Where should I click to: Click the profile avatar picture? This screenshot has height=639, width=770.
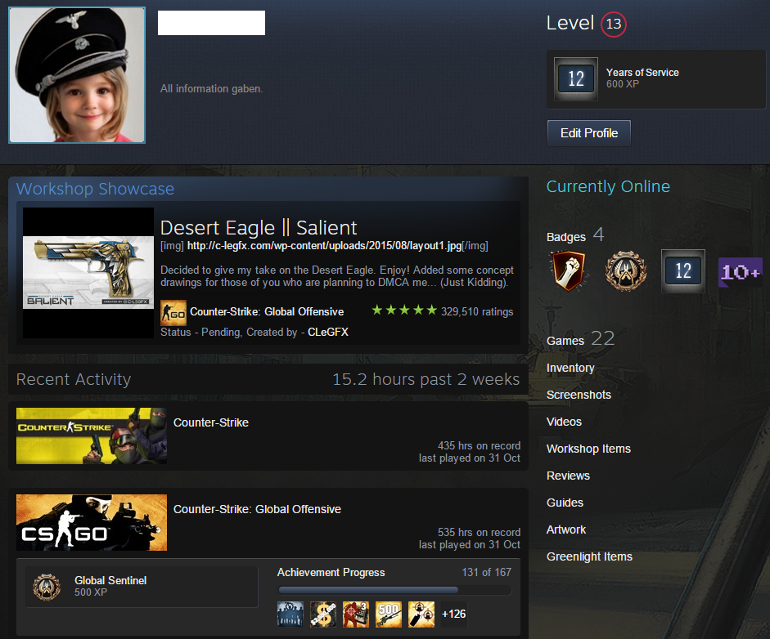click(77, 75)
